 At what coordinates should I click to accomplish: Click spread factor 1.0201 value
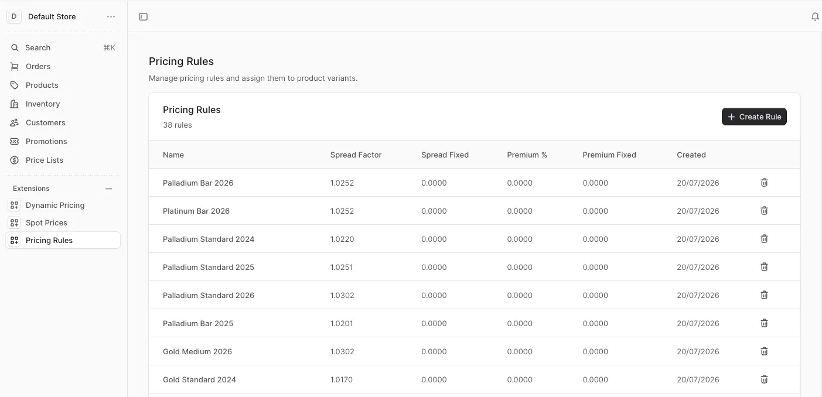pos(342,323)
